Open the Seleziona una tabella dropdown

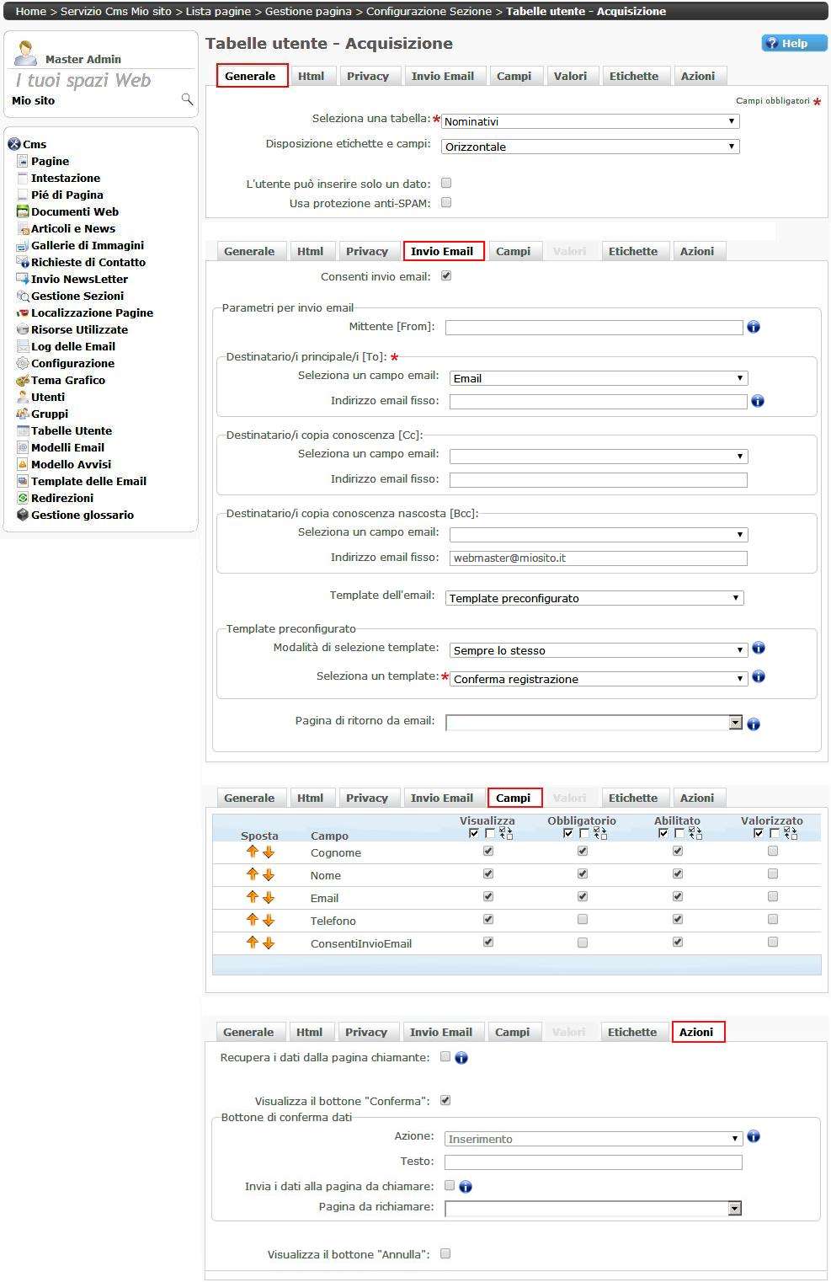pos(590,121)
